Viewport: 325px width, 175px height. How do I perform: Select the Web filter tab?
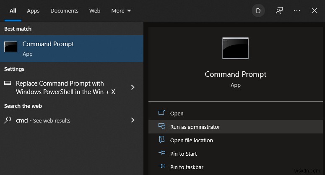point(95,11)
